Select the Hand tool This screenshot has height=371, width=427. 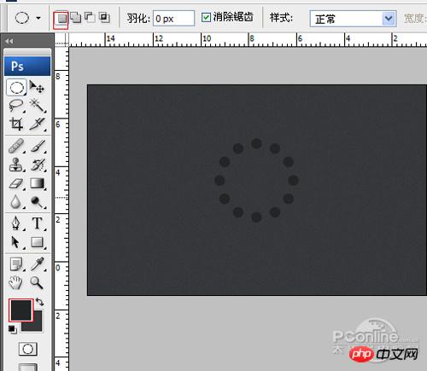pyautogui.click(x=15, y=282)
